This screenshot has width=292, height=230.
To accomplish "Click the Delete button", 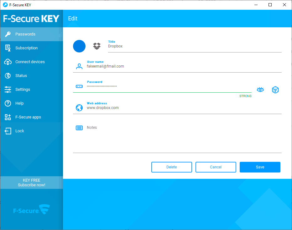I will coord(171,167).
